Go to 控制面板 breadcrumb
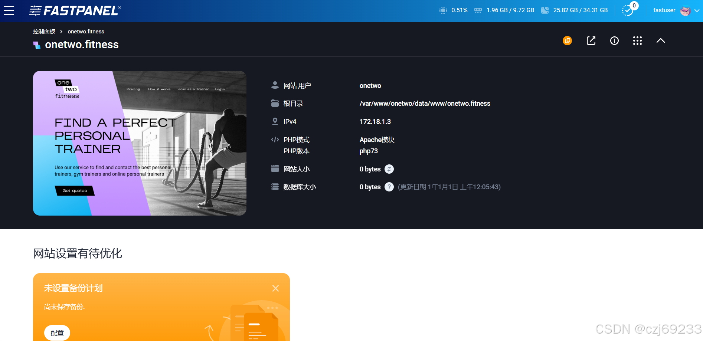703x341 pixels. coord(44,32)
